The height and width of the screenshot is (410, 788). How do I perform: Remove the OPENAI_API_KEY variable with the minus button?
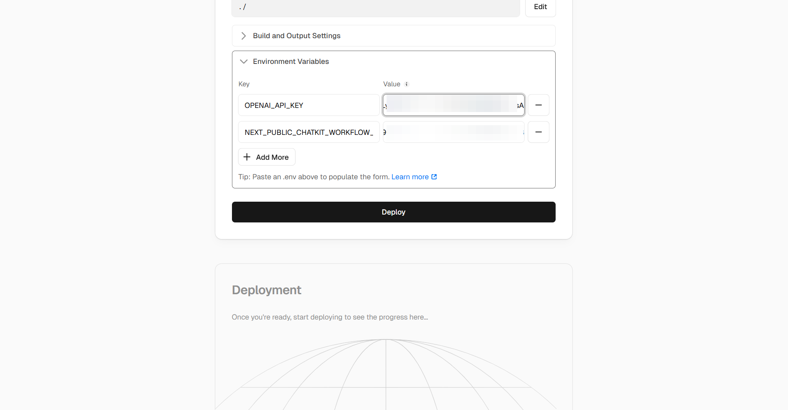[x=538, y=105]
